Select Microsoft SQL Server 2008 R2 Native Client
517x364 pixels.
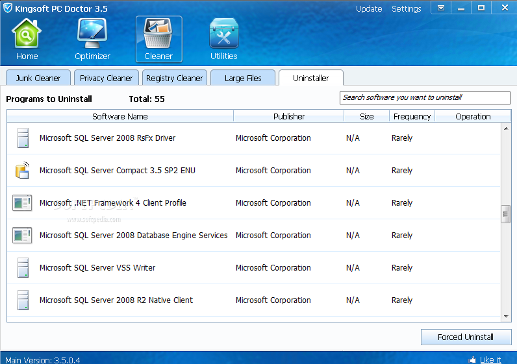click(254, 300)
